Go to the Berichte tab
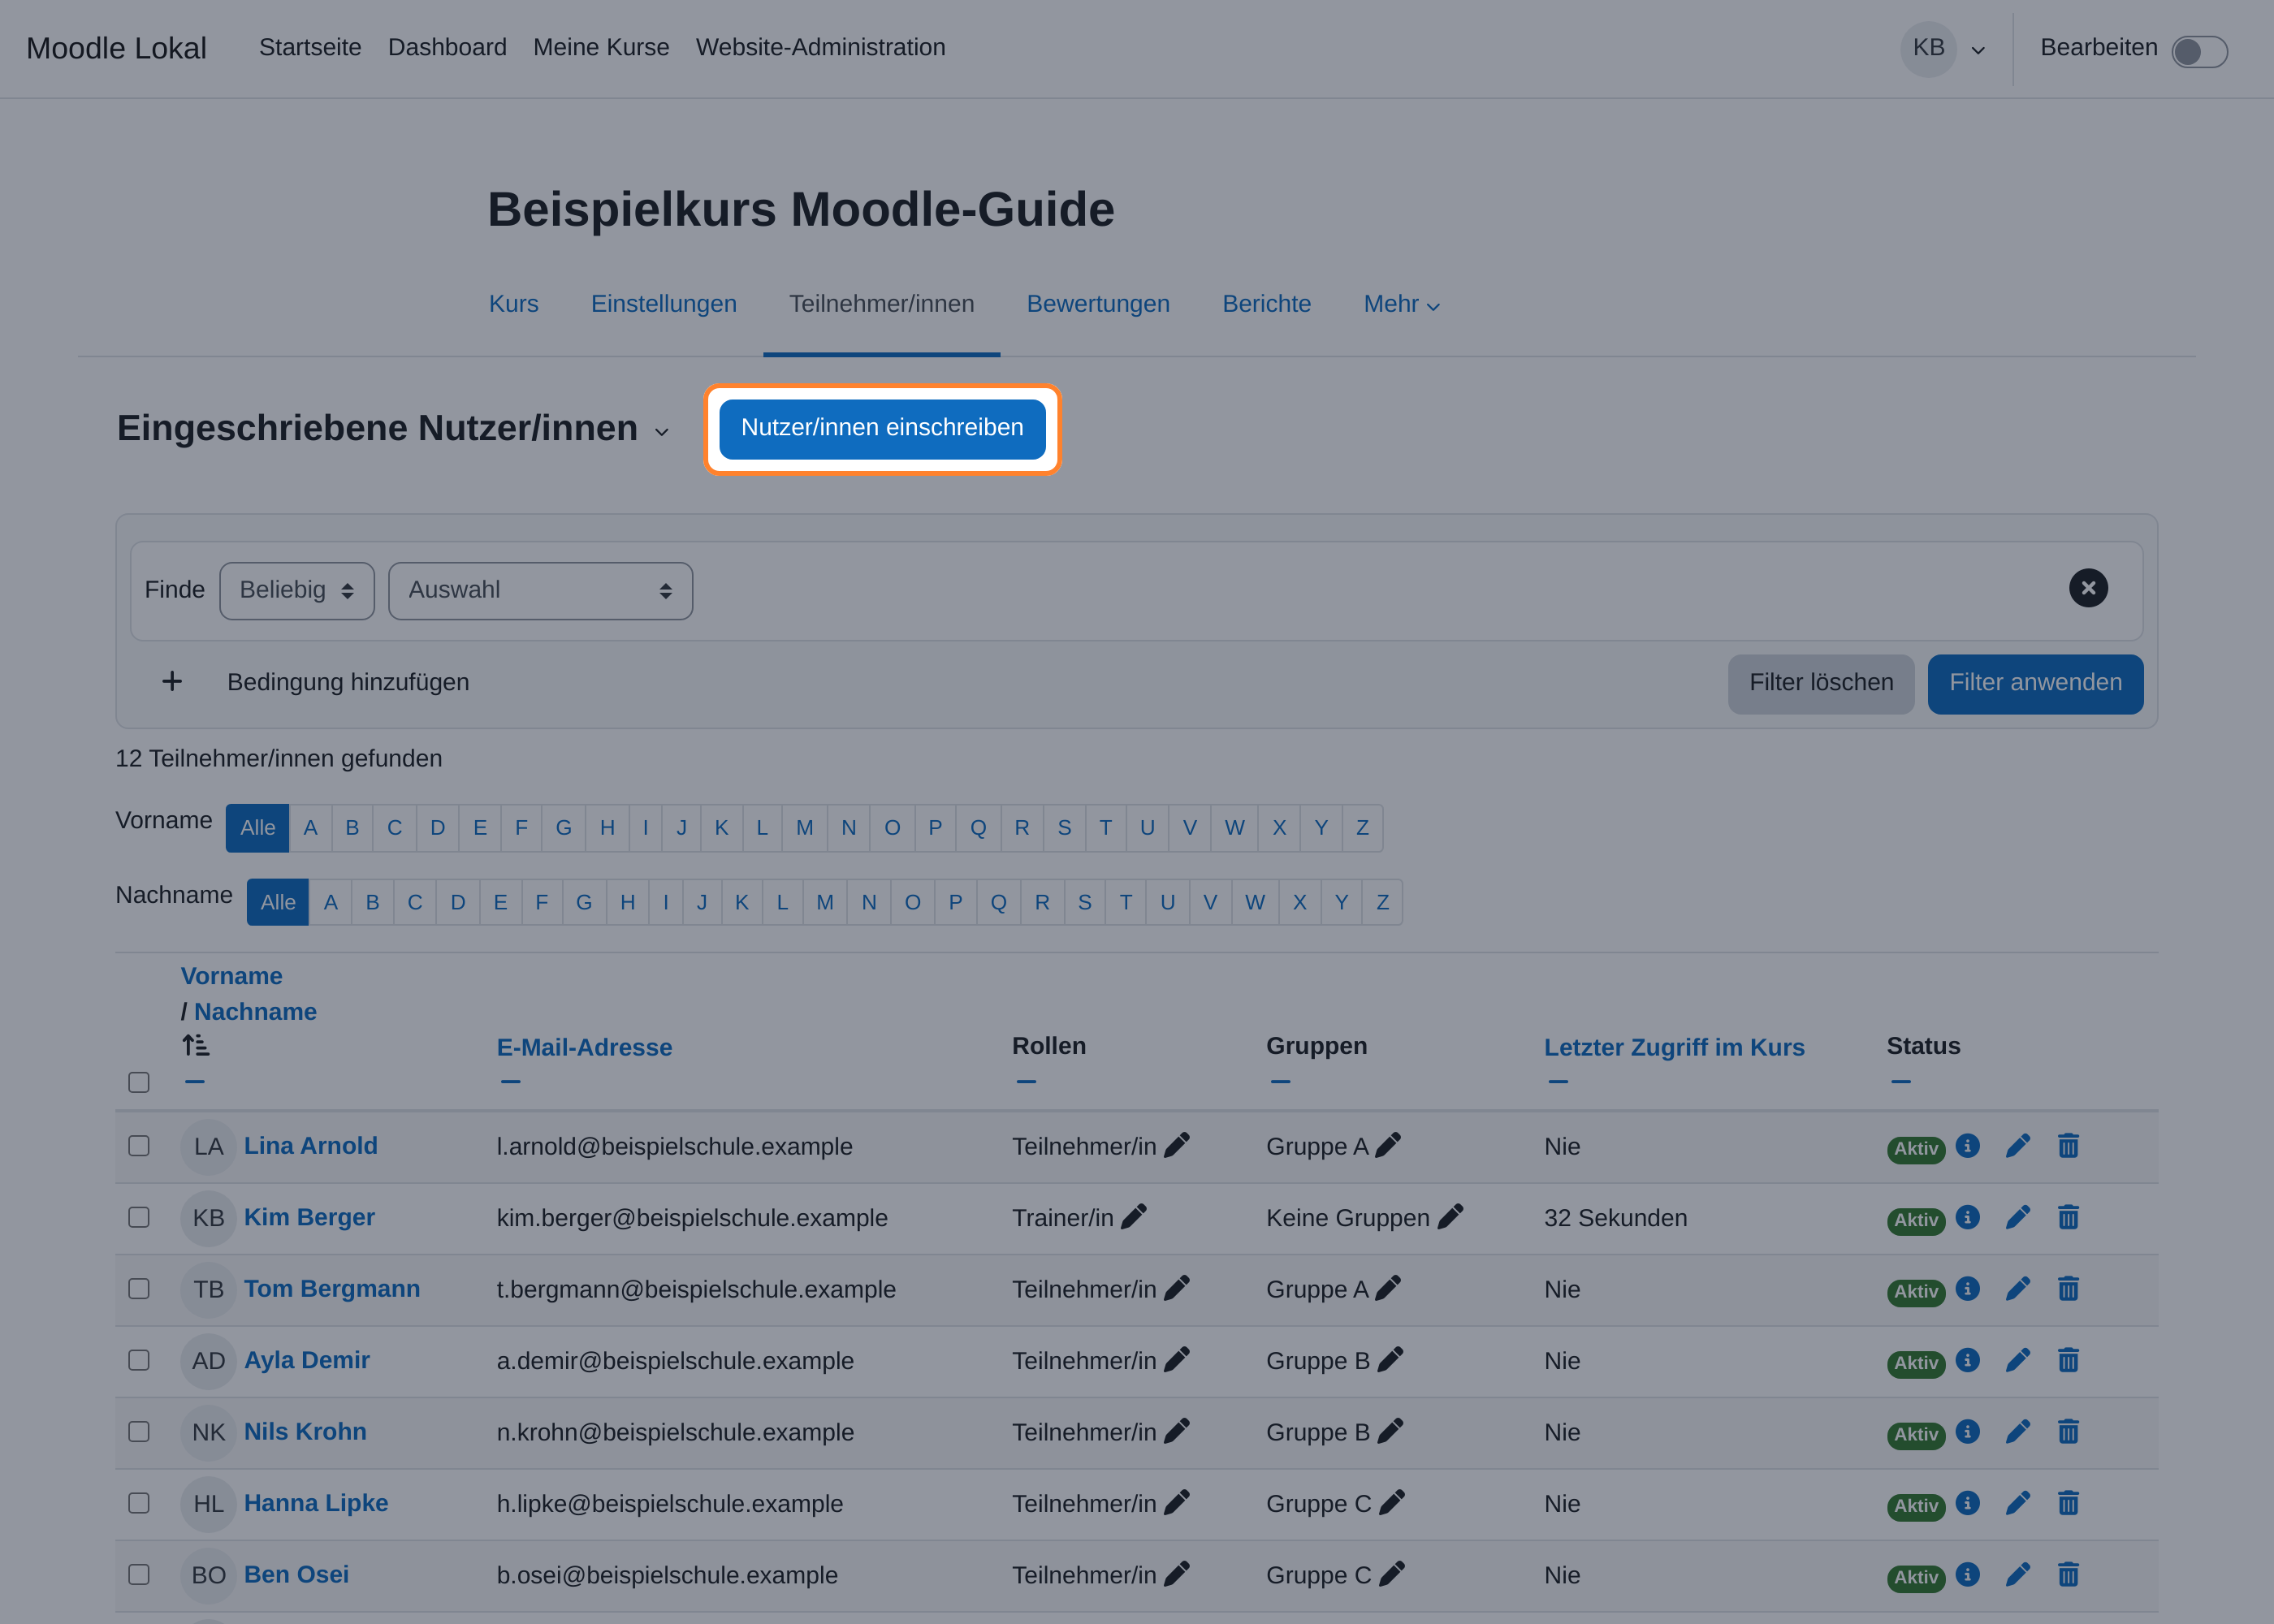The image size is (2274, 1624). (x=1266, y=304)
